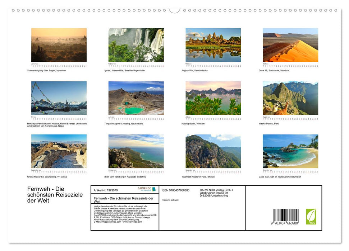Click the ISBN barcode image

pos(286,217)
